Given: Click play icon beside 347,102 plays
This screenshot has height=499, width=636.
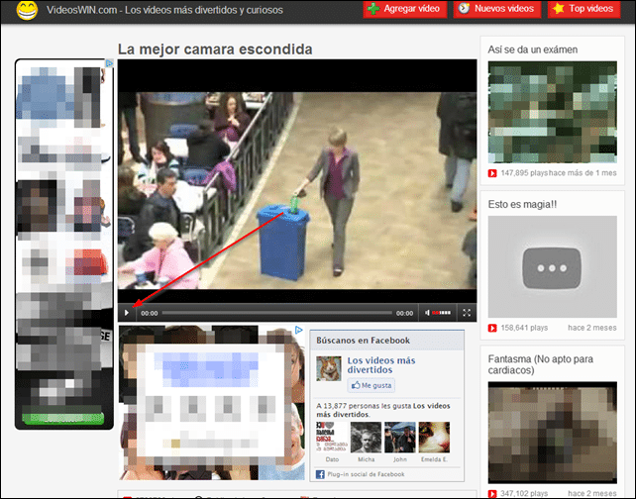Looking at the screenshot, I should pyautogui.click(x=492, y=494).
